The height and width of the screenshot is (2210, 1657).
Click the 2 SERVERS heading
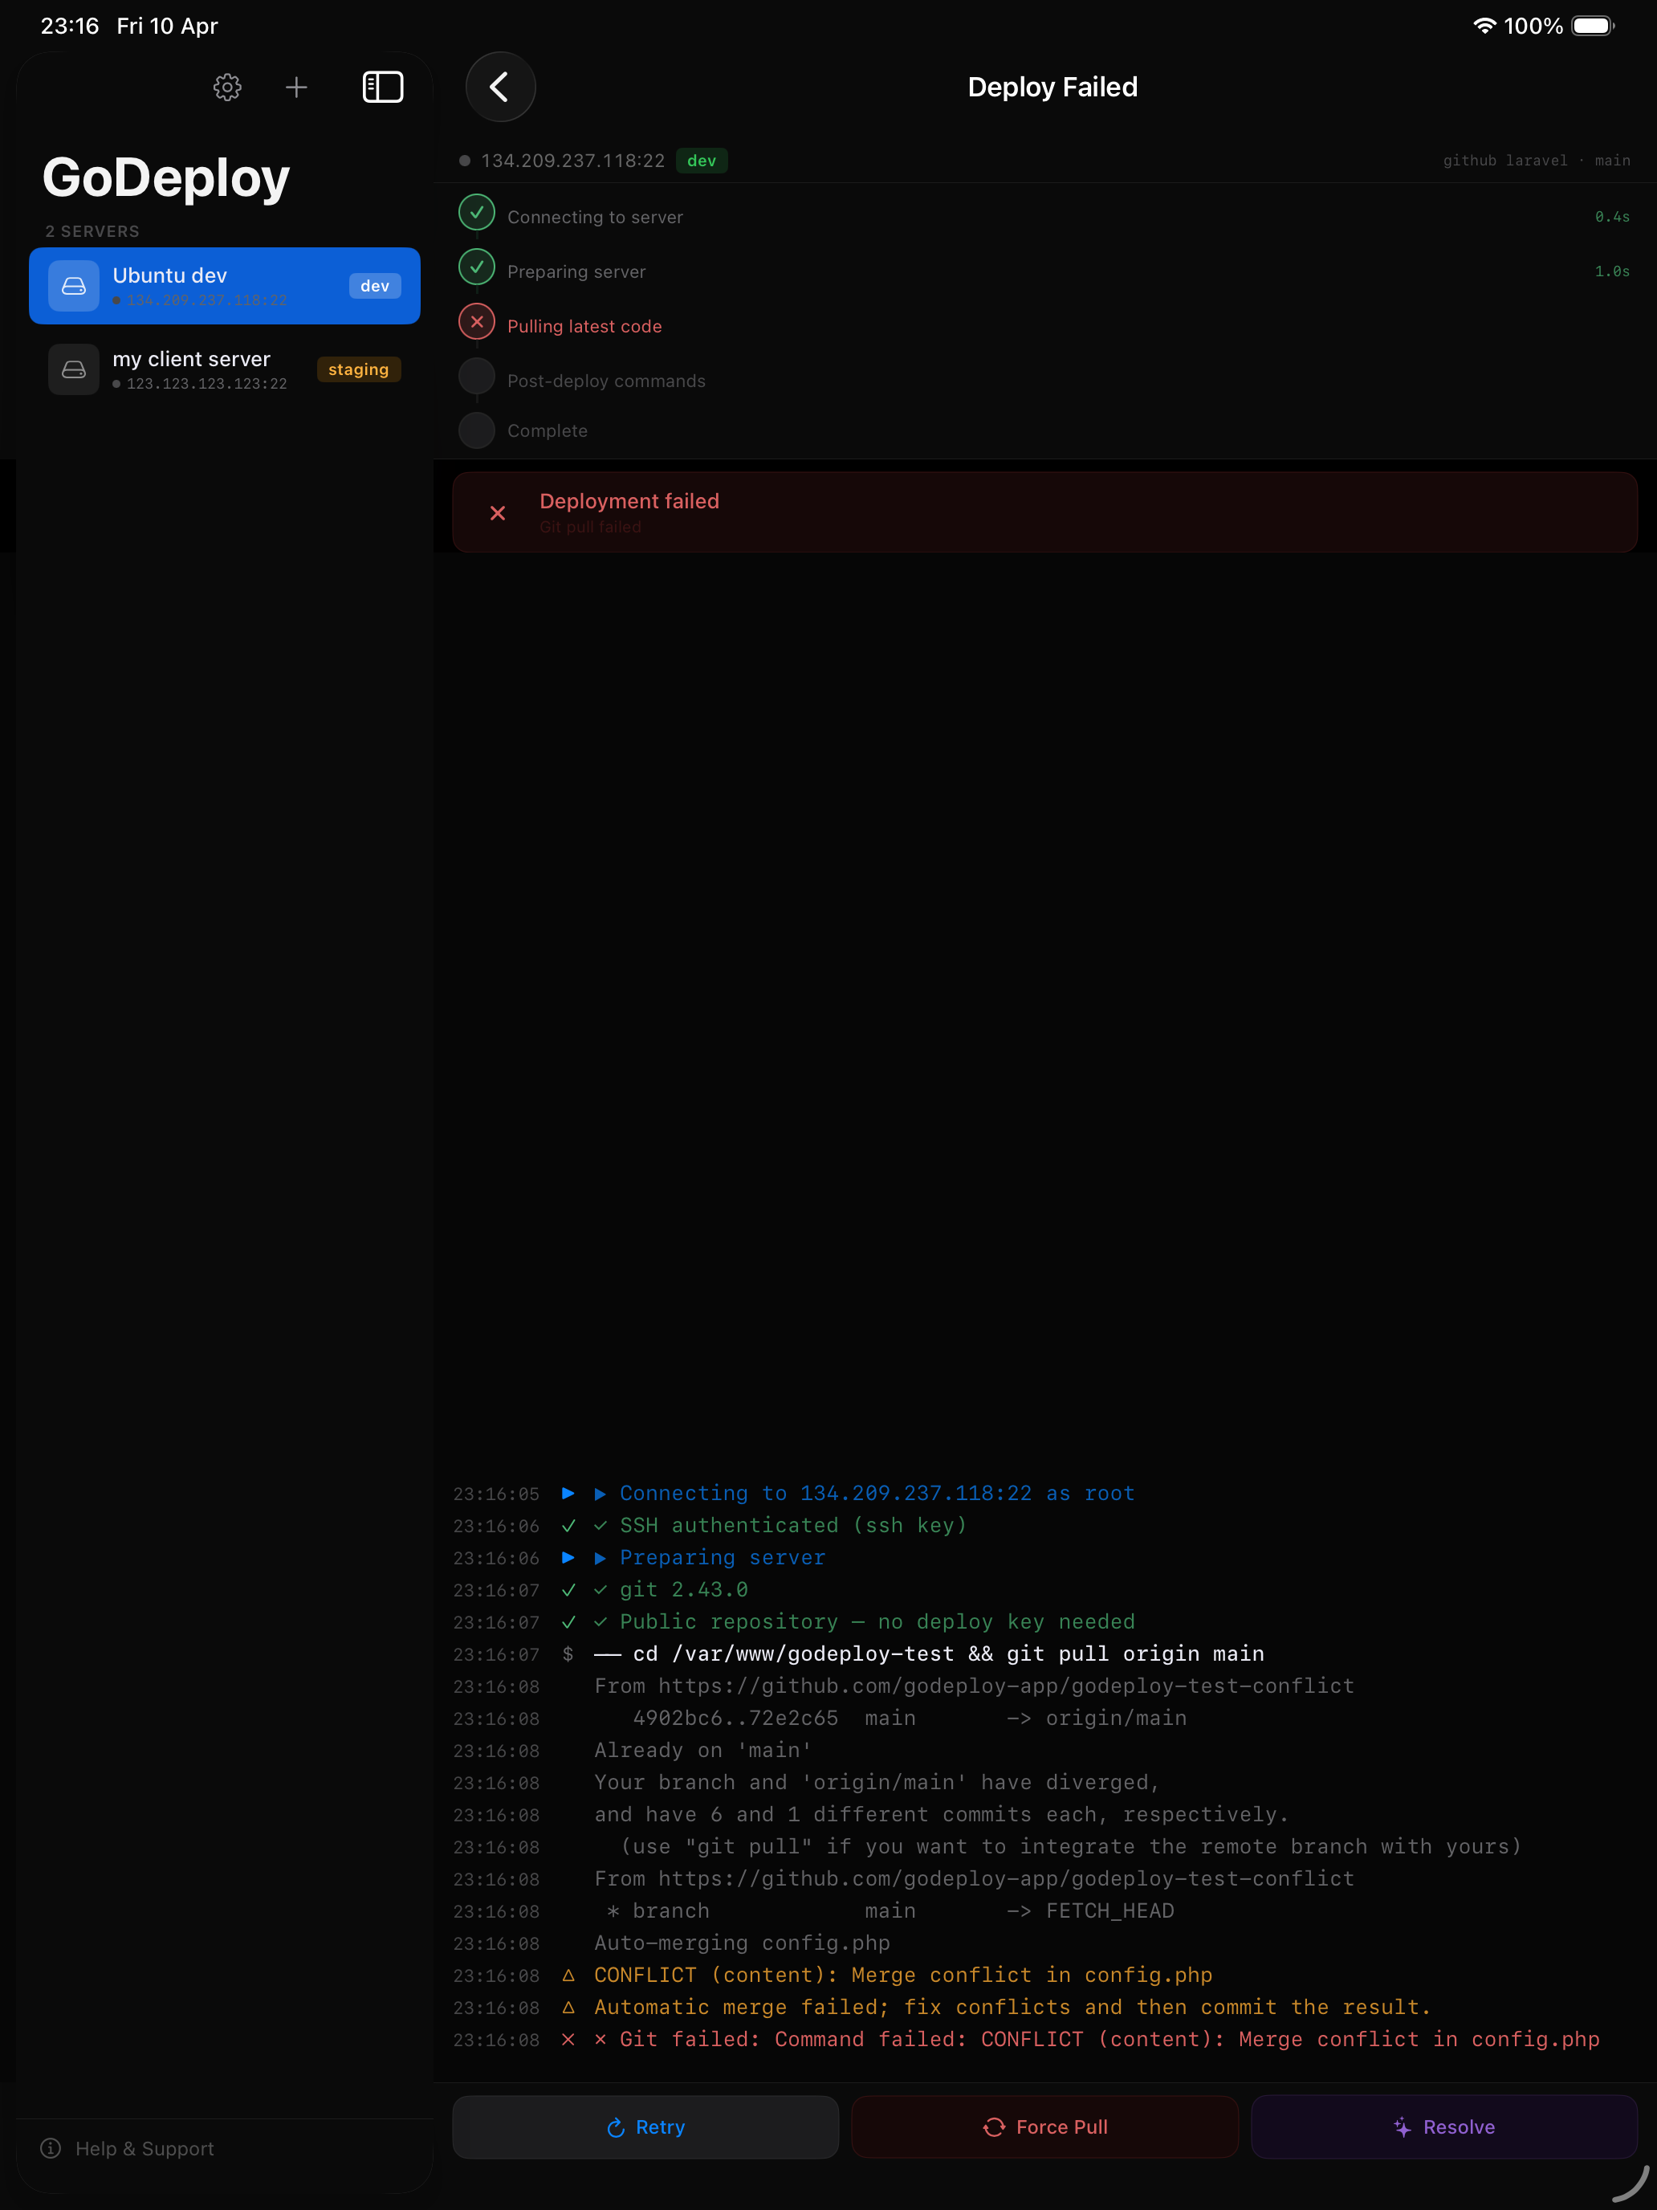tap(92, 230)
